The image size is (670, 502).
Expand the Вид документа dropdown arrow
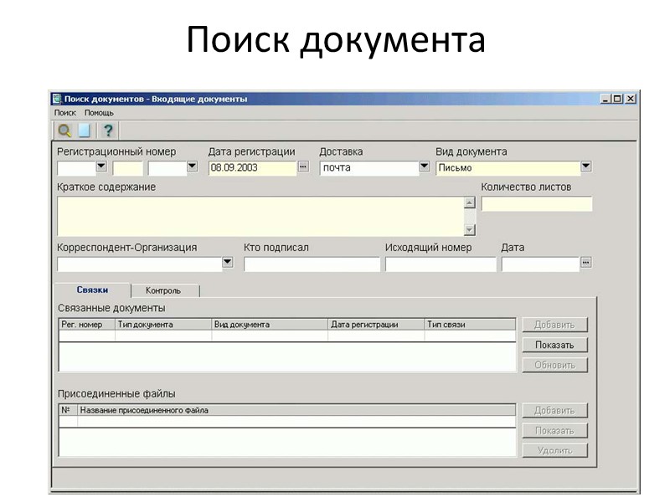click(x=585, y=166)
